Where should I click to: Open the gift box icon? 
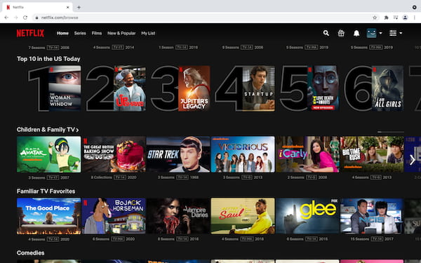coord(341,33)
